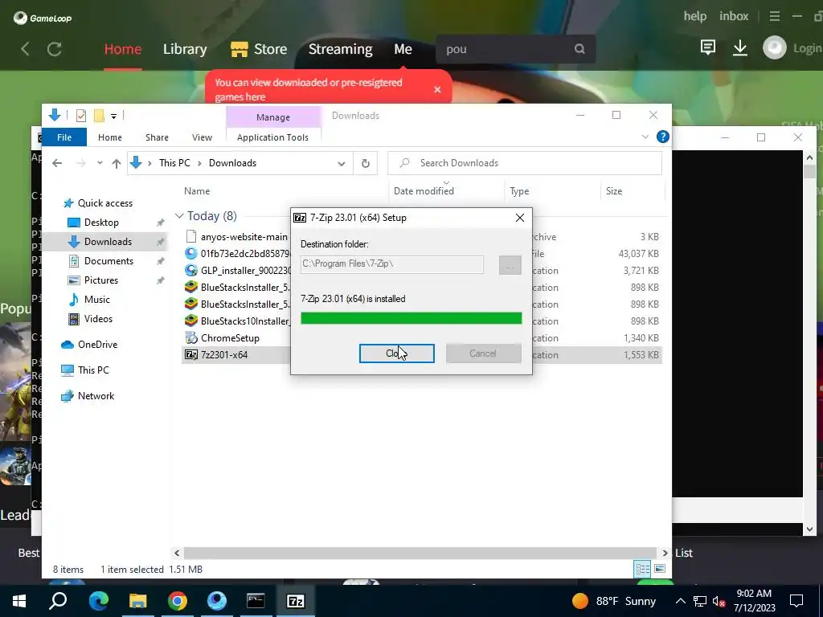The image size is (823, 617).
Task: Switch to details view layout icon
Action: tap(642, 569)
